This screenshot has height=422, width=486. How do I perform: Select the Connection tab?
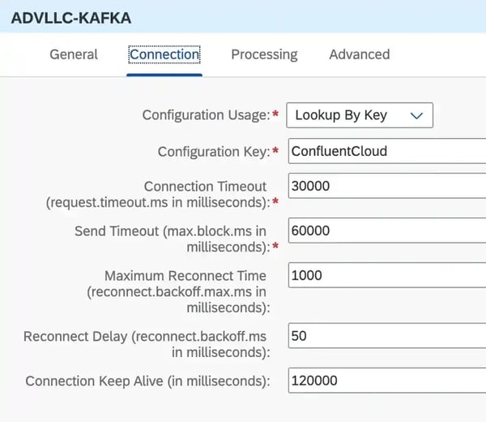[x=164, y=54]
